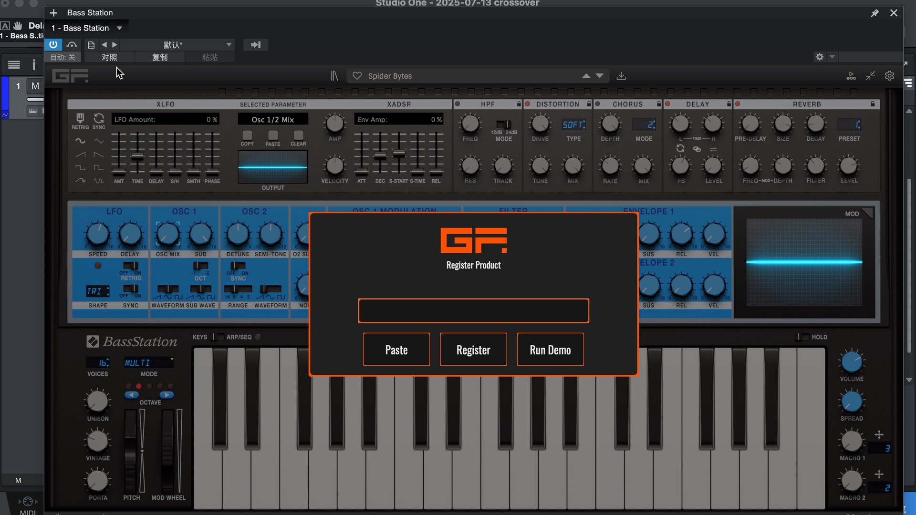
Task: Click the 对照 compare tab
Action: point(109,57)
